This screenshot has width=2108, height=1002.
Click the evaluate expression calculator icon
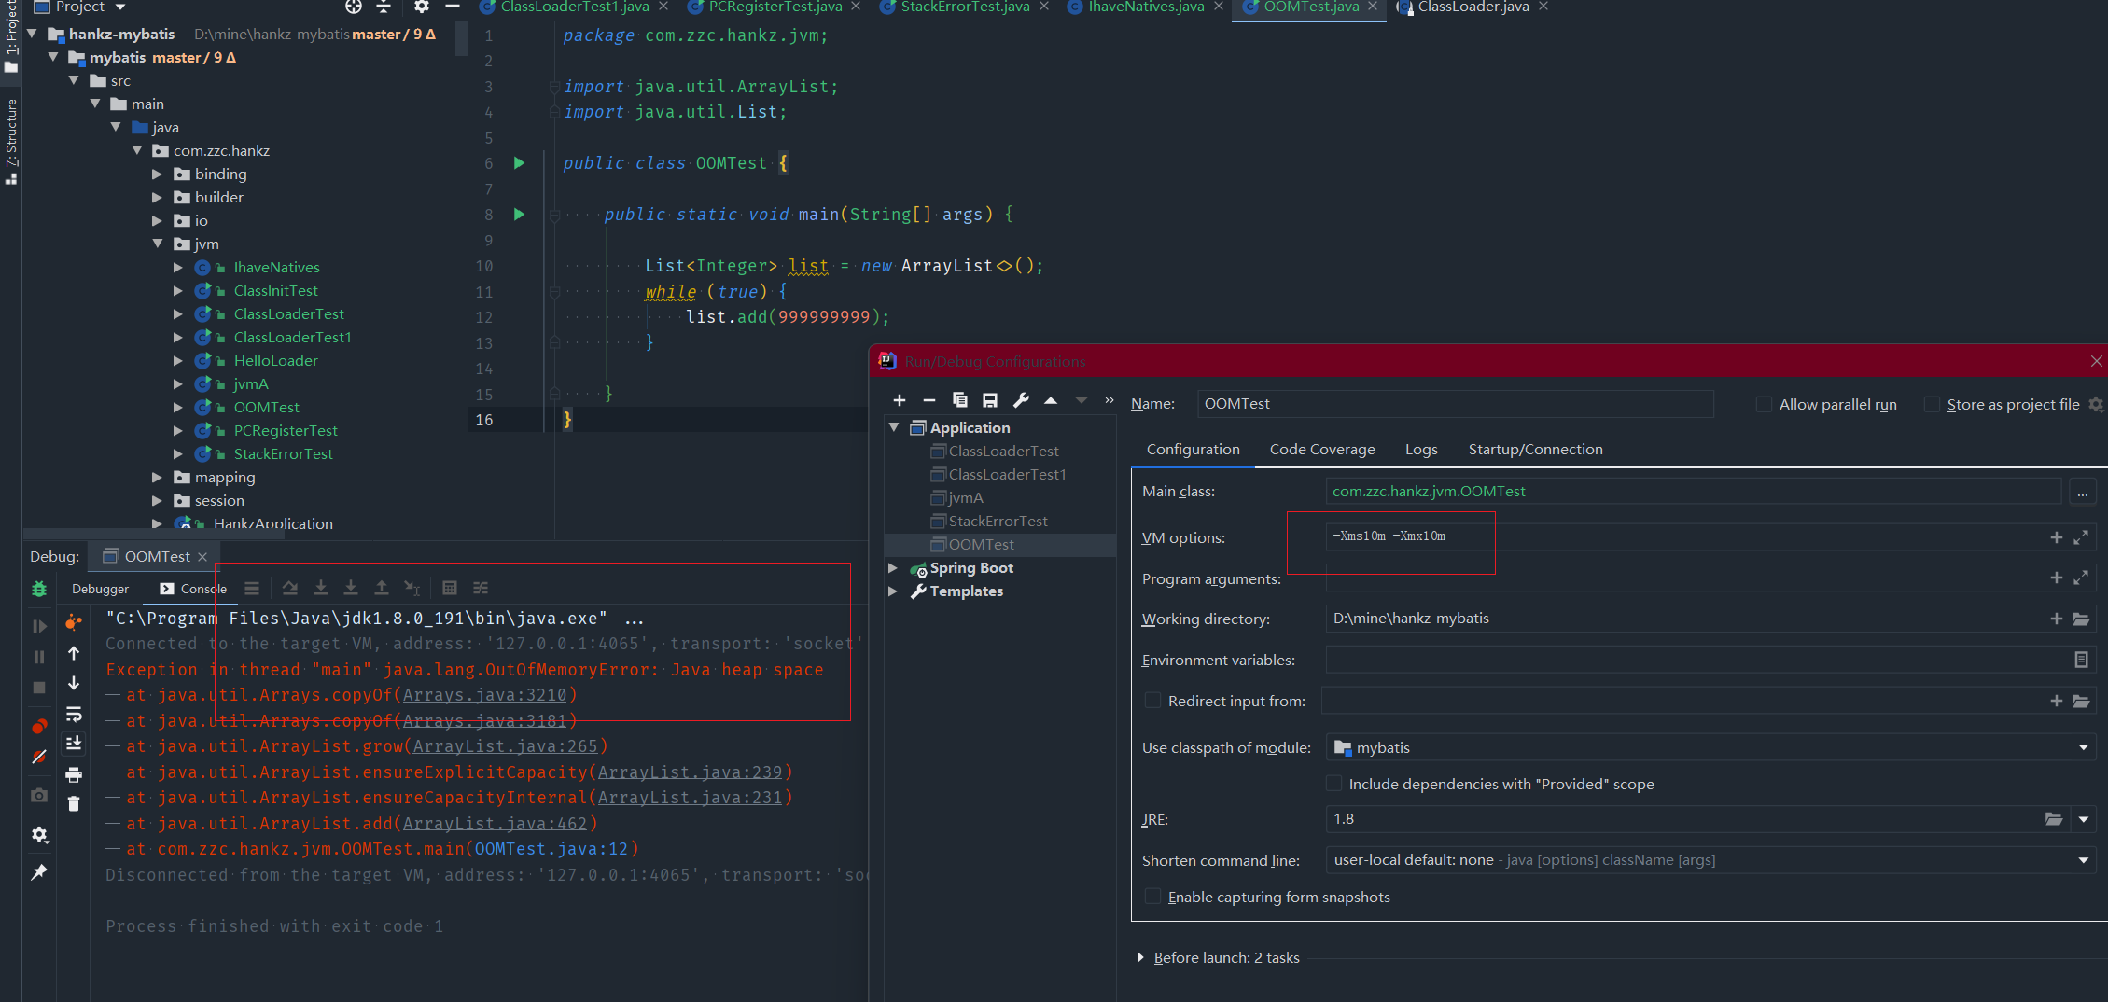(x=450, y=588)
